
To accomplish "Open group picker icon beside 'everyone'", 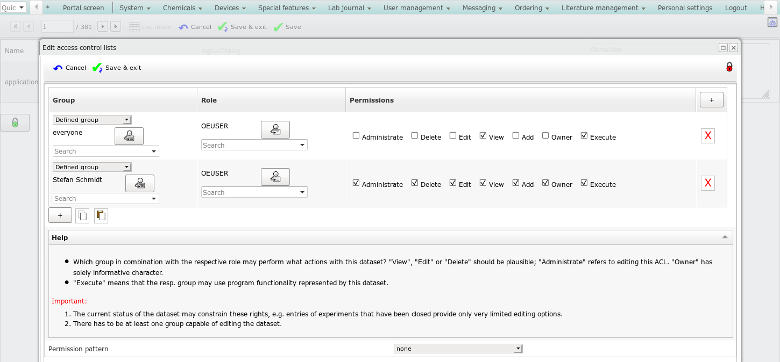I will coord(129,136).
